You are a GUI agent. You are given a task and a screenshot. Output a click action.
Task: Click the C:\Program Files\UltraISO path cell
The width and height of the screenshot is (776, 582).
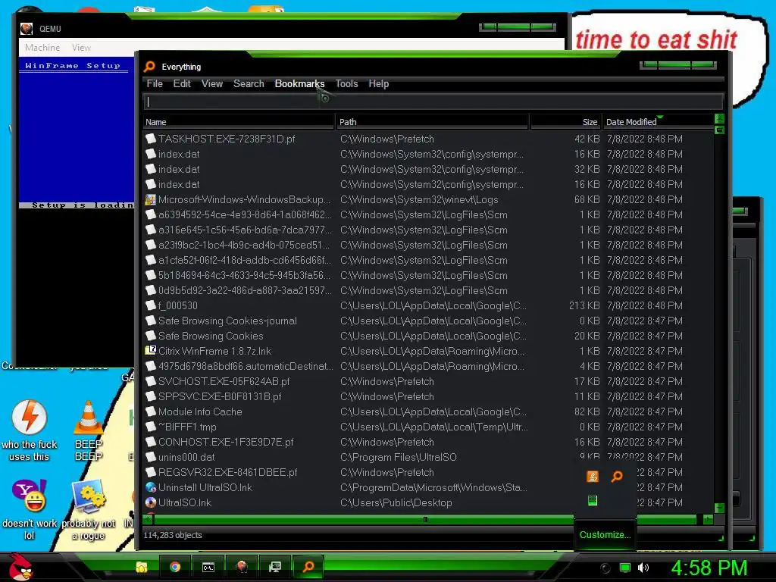(399, 457)
